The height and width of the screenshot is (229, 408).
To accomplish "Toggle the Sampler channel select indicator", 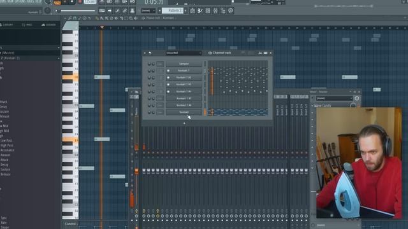I will pyautogui.click(x=205, y=64).
